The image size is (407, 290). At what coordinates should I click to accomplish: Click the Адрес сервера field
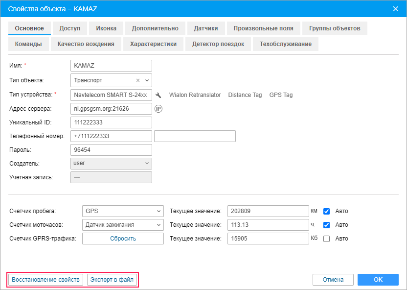point(111,109)
